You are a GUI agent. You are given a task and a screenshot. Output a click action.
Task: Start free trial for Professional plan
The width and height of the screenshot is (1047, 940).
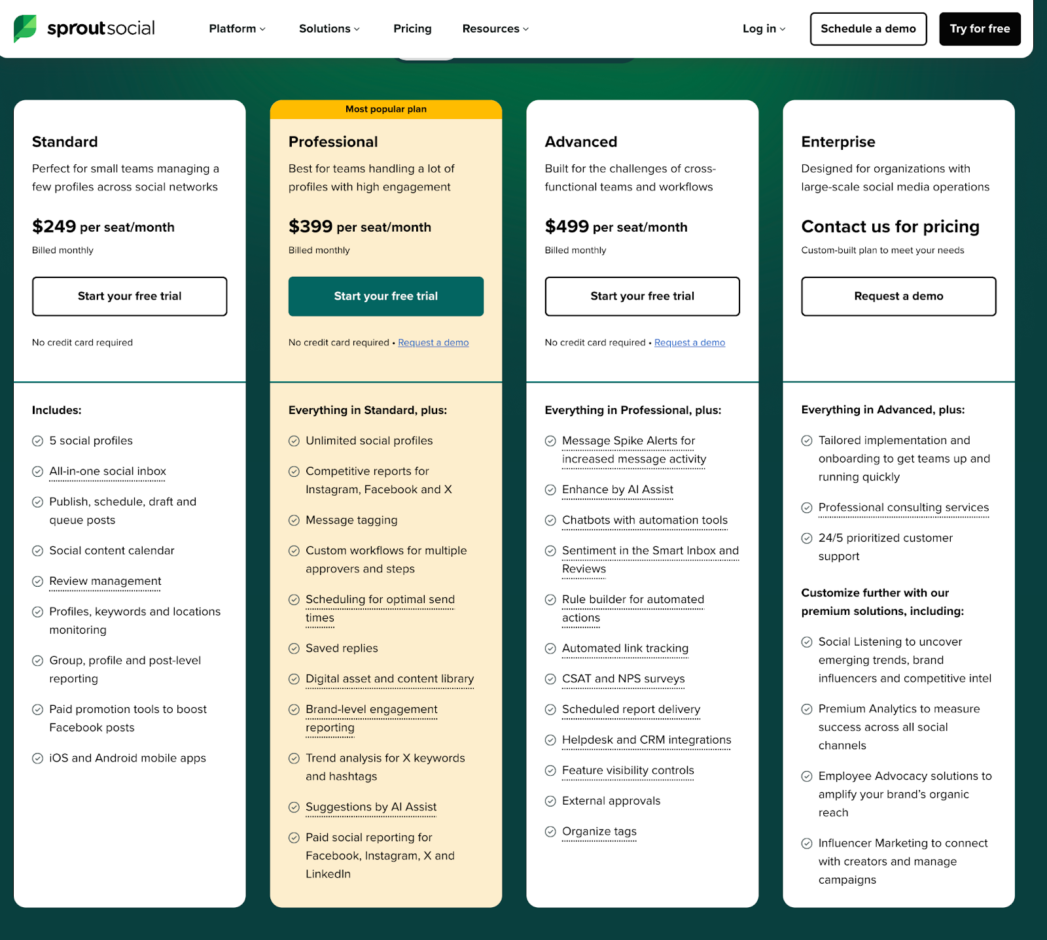[x=386, y=296]
